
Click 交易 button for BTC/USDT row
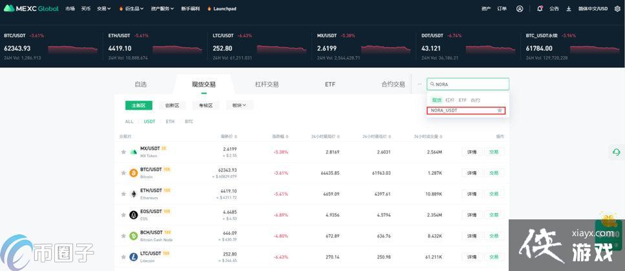click(494, 173)
